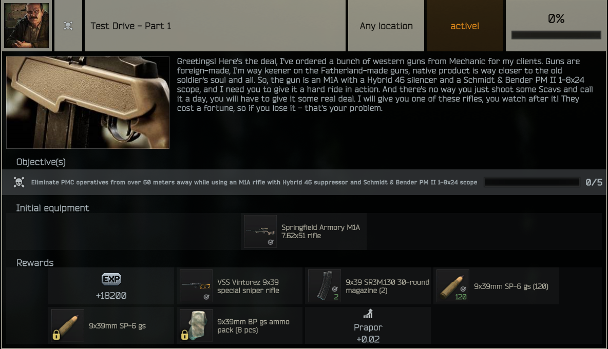The image size is (608, 349).
Task: Click the Any location cell
Action: click(x=386, y=26)
